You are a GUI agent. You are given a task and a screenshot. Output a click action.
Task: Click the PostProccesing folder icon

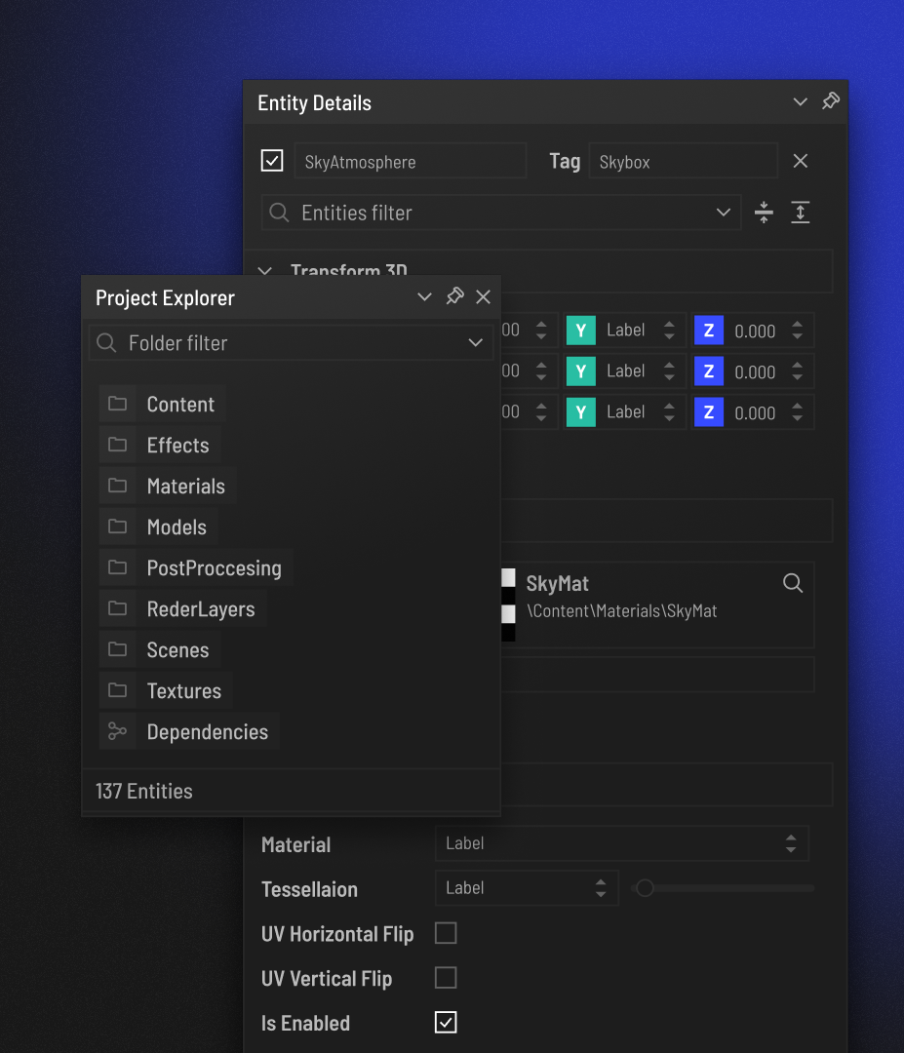(118, 567)
